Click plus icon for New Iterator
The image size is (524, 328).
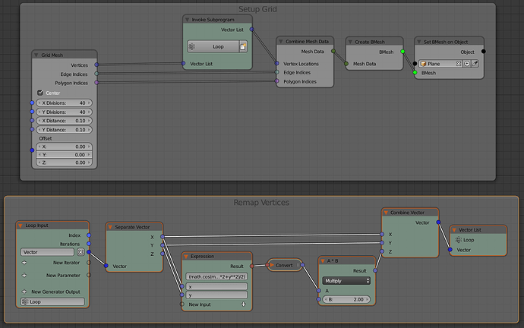click(24, 263)
